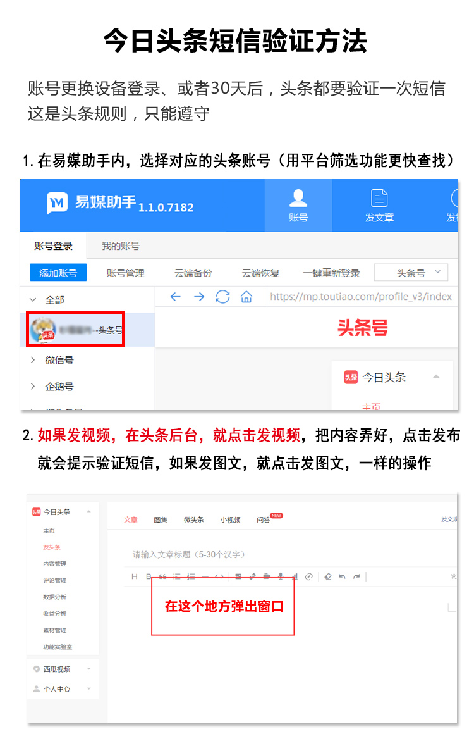Open 素材管理 in the sidebar
Viewport: 474px width, 746px height.
55,630
